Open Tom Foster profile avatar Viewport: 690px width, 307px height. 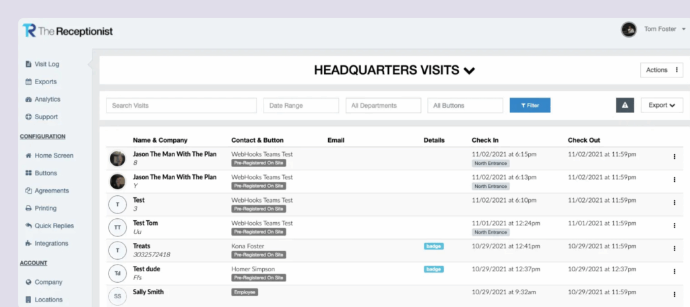tap(629, 30)
